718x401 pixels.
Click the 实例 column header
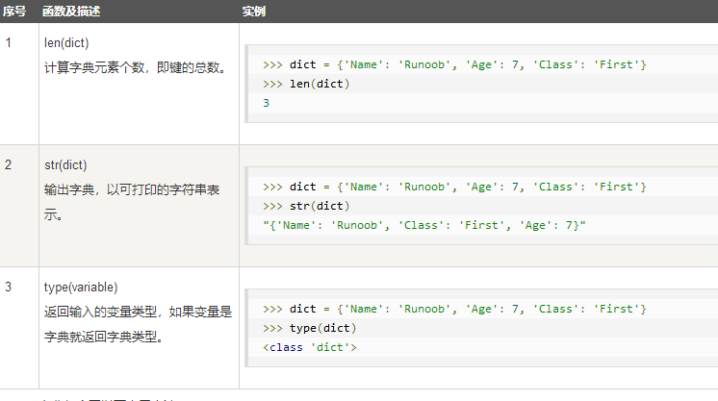[x=254, y=12]
